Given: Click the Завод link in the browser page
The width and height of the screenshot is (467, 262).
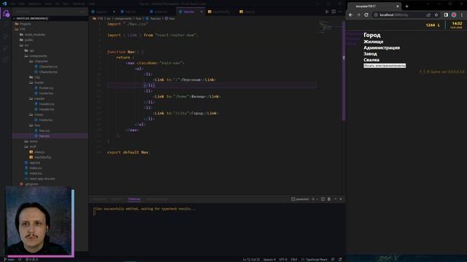Looking at the screenshot, I should (370, 54).
